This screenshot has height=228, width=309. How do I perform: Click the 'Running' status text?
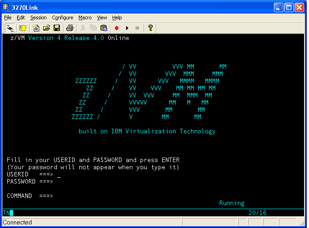[232, 203]
